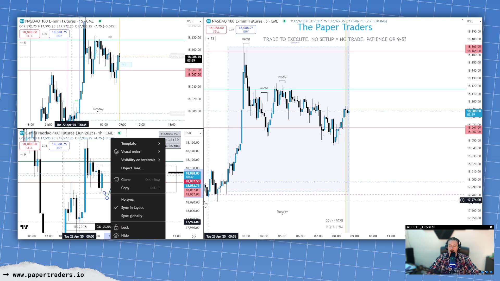Open Object Tree from the context menu
The width and height of the screenshot is (500, 281).
point(138,168)
